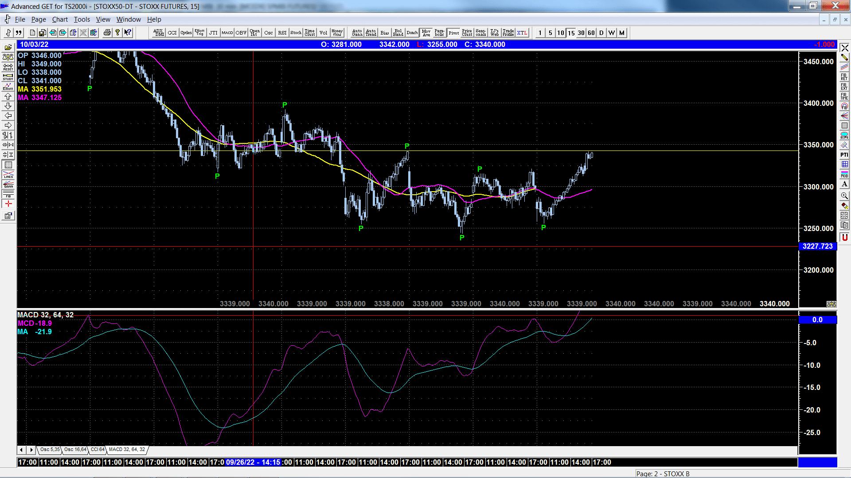
Task: Toggle the RSI study button
Action: (x=282, y=33)
